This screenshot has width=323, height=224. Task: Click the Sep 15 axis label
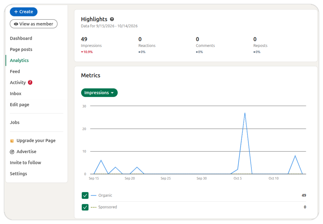point(94,178)
